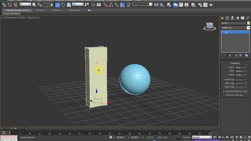The width and height of the screenshot is (251, 141).
Task: Click the Auto Key button
Action: point(187,137)
